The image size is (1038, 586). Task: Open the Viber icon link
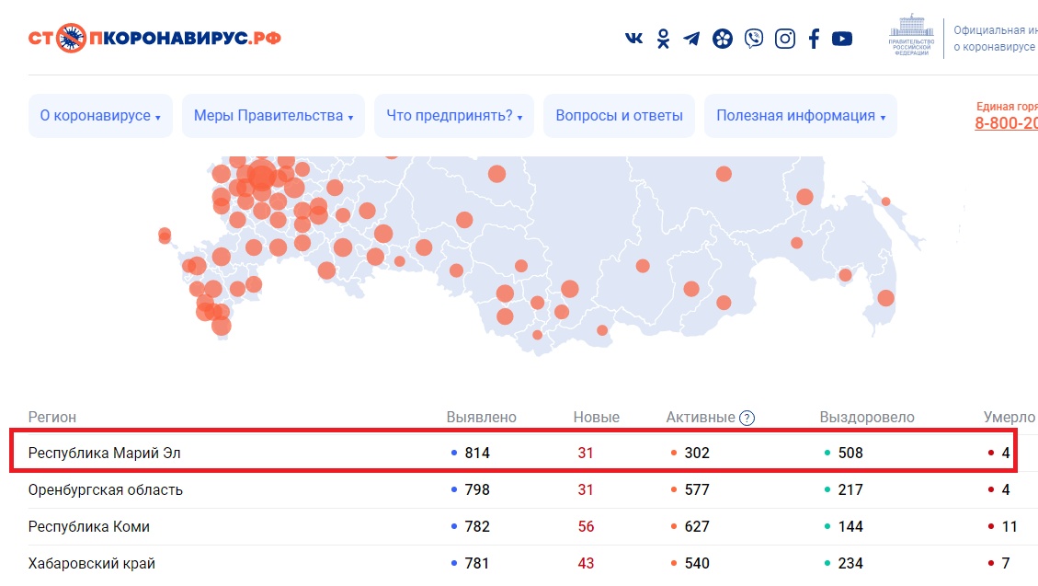click(754, 39)
